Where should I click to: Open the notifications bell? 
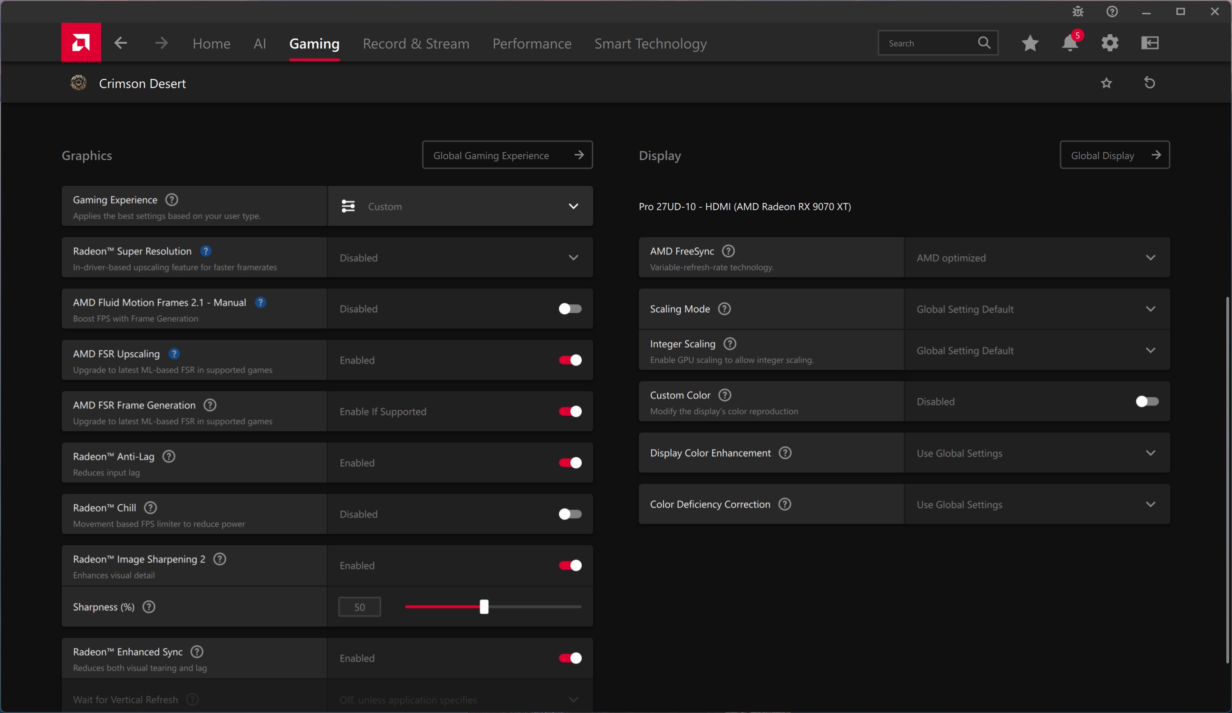[x=1070, y=43]
